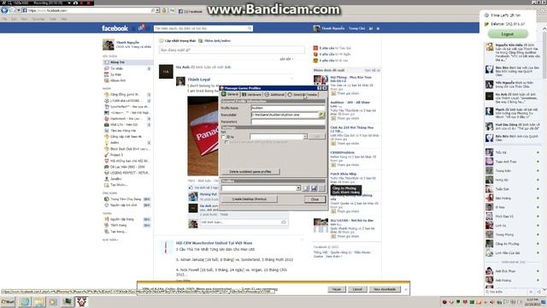Screen dimensions: 547x308
Task: Select Thêm ảnh/video option
Action: tap(215, 41)
